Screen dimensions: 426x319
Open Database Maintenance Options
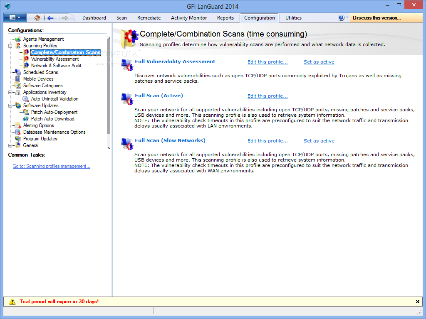tap(54, 132)
